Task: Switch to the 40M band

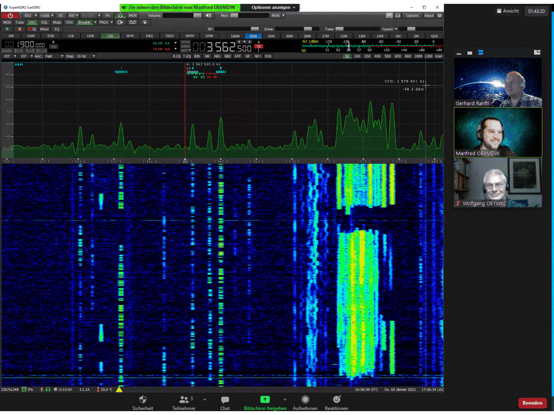Action: pos(271,36)
